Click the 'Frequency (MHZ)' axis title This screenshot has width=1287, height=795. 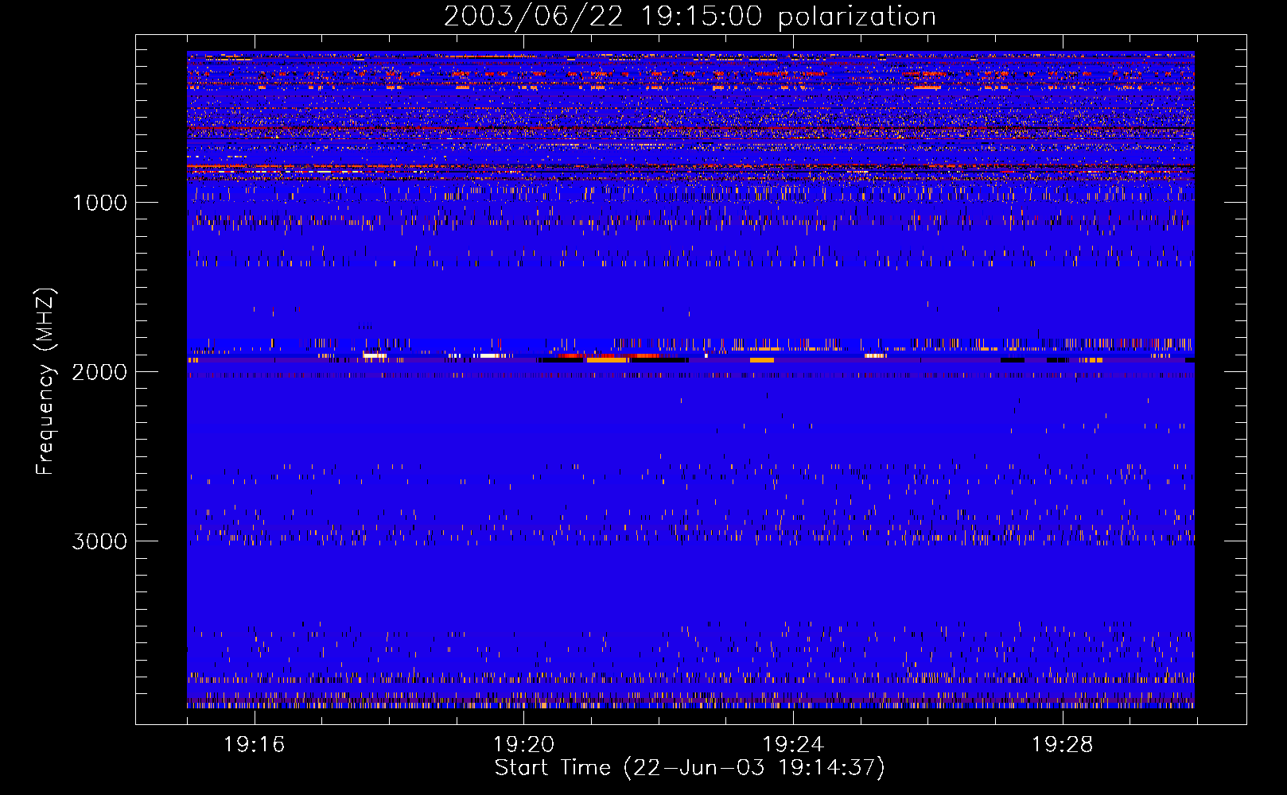click(x=45, y=382)
